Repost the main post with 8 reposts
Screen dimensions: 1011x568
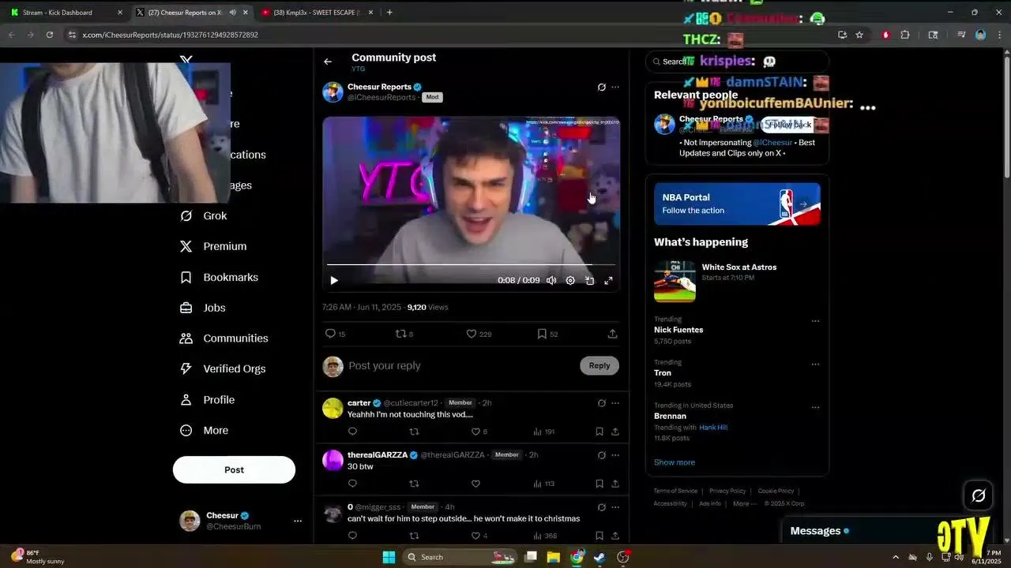coord(404,334)
